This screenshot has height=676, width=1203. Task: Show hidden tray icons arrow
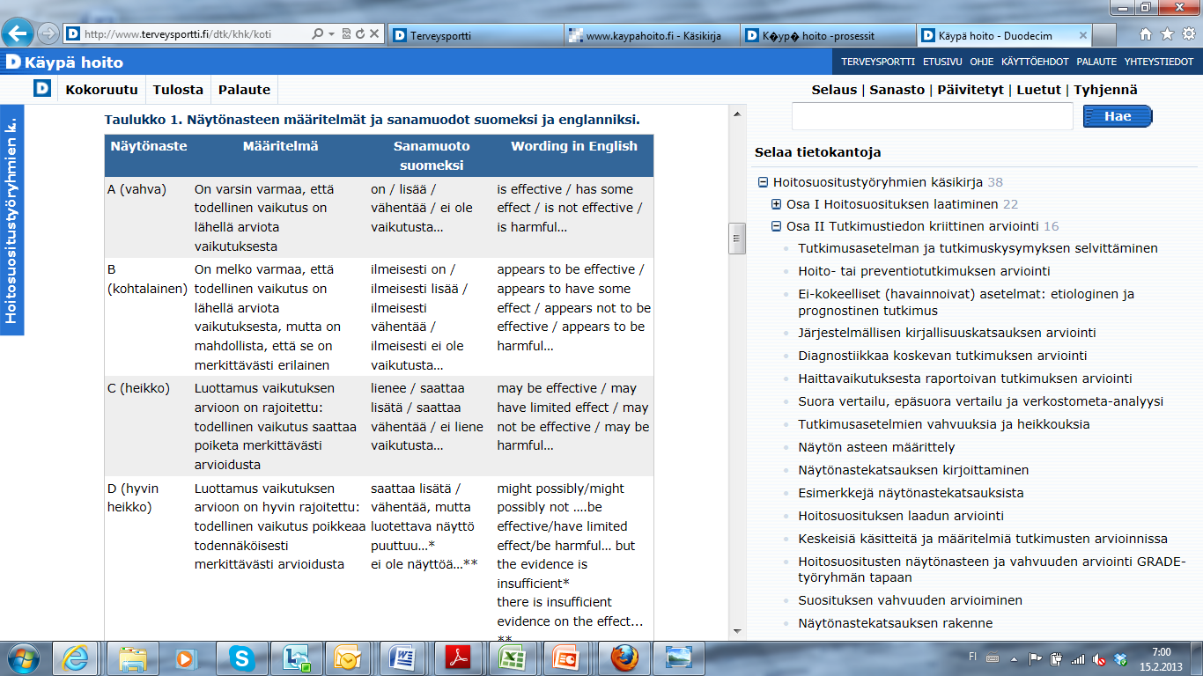tap(1015, 658)
